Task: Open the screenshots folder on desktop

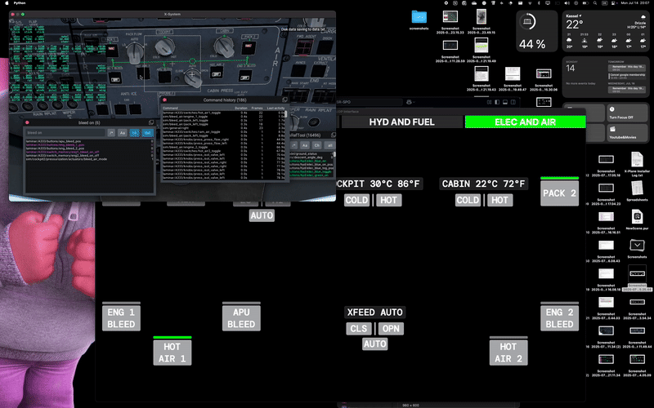Action: pos(419,20)
